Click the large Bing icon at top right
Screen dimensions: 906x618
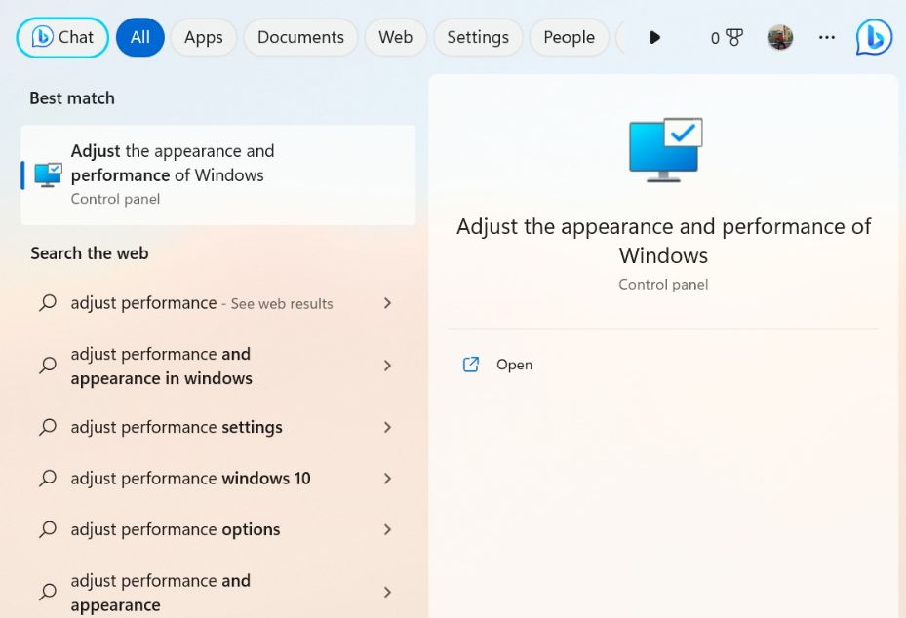[x=874, y=38]
